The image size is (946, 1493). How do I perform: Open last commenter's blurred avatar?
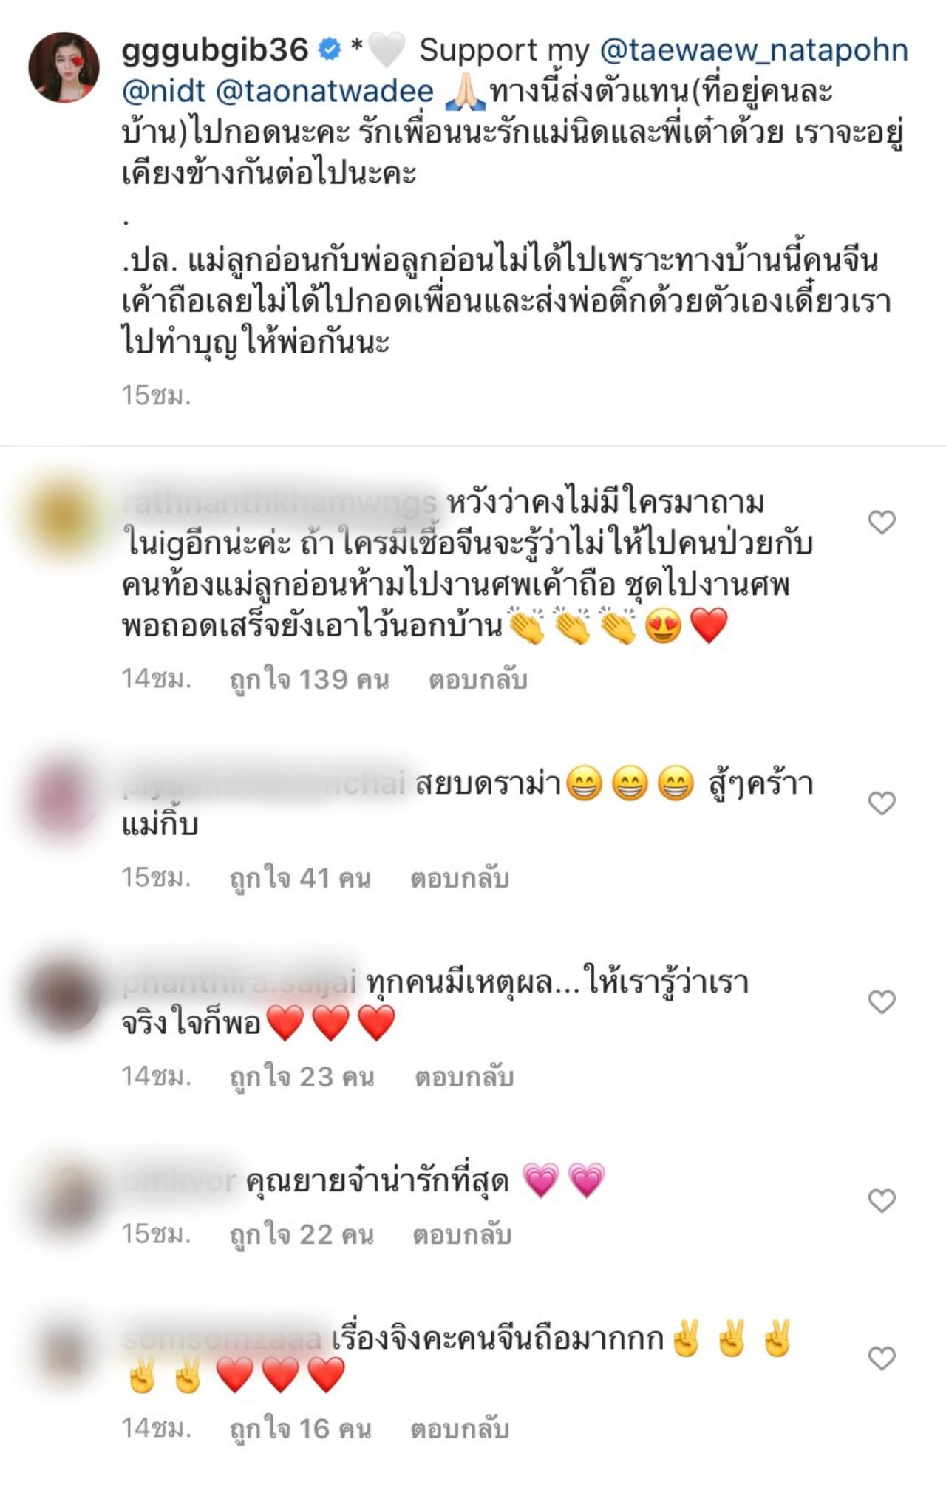[64, 1355]
